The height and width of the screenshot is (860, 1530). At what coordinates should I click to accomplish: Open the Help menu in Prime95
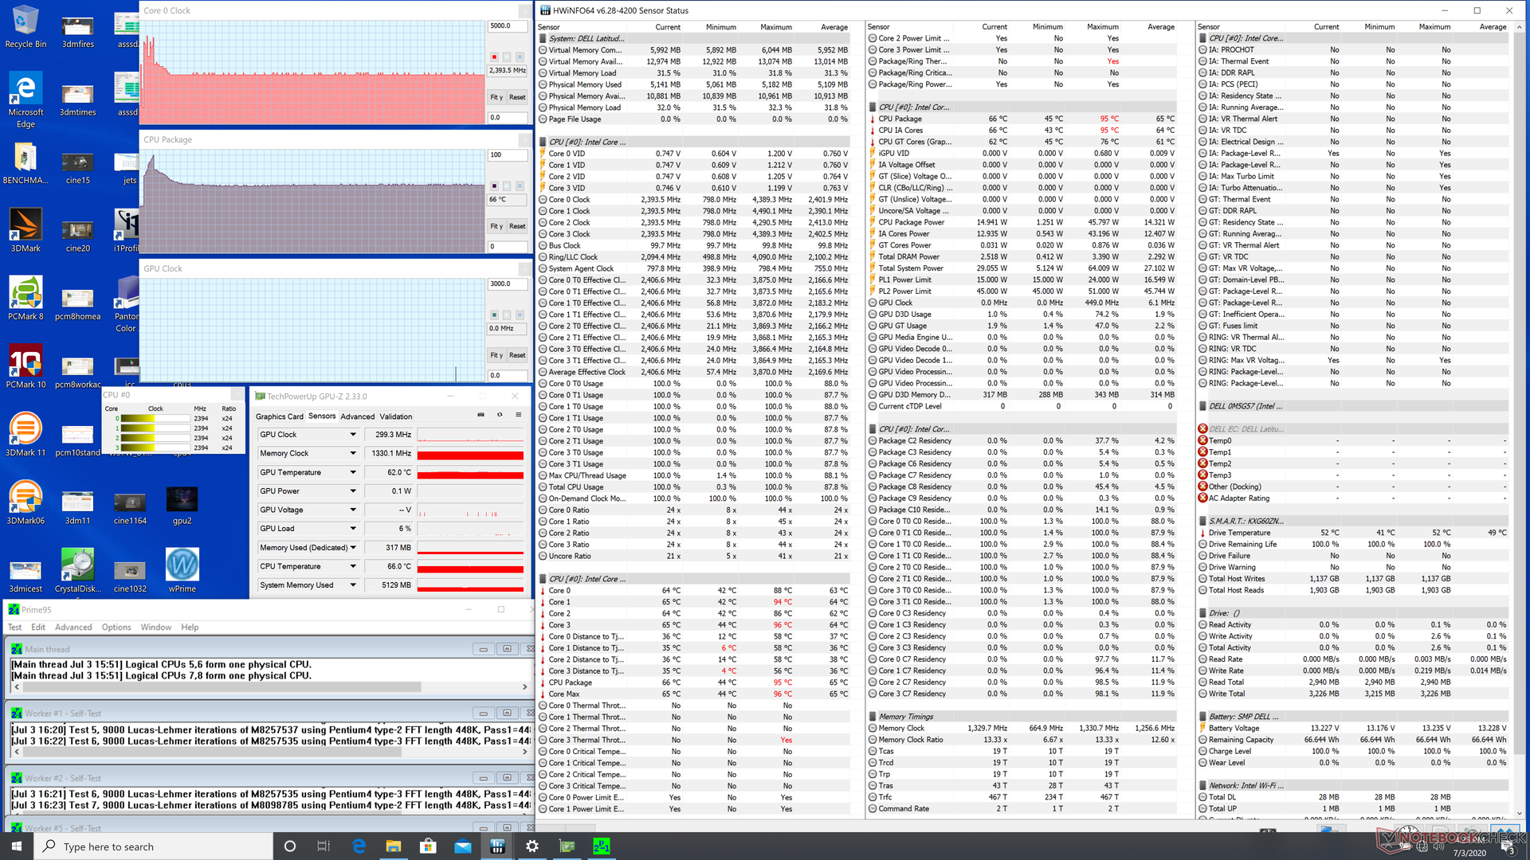click(x=190, y=627)
